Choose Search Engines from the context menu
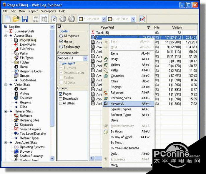206x174 pixels. 128,109
